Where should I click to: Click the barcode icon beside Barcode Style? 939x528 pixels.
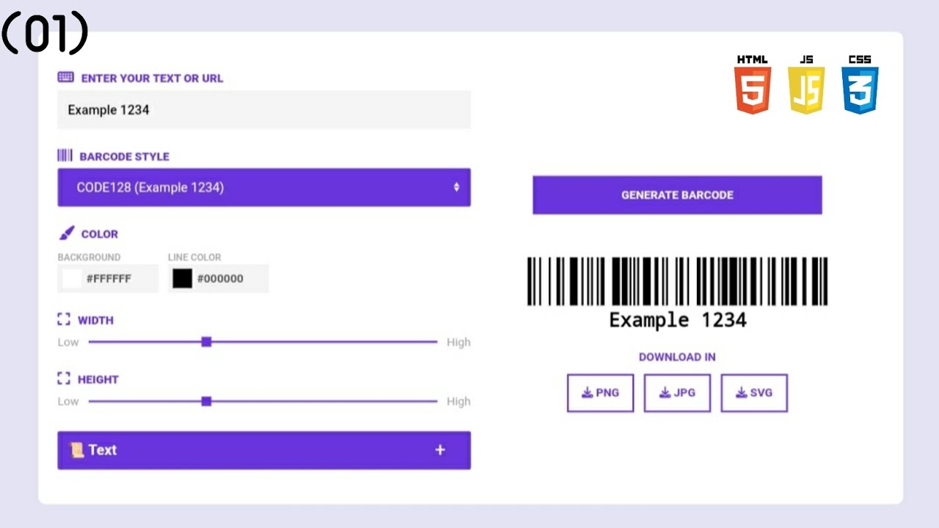pos(65,155)
